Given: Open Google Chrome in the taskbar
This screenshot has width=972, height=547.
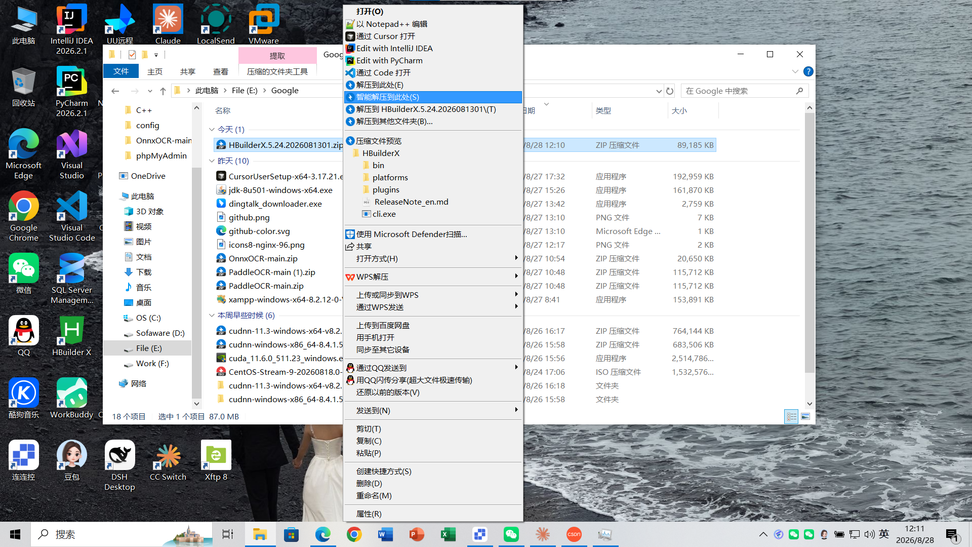Looking at the screenshot, I should 354,534.
